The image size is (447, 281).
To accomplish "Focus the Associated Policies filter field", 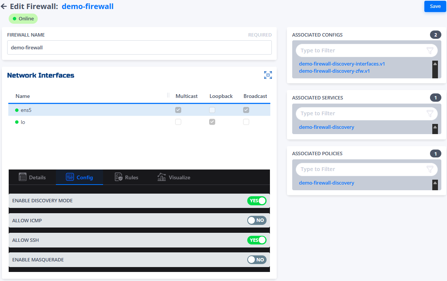I will (367, 169).
